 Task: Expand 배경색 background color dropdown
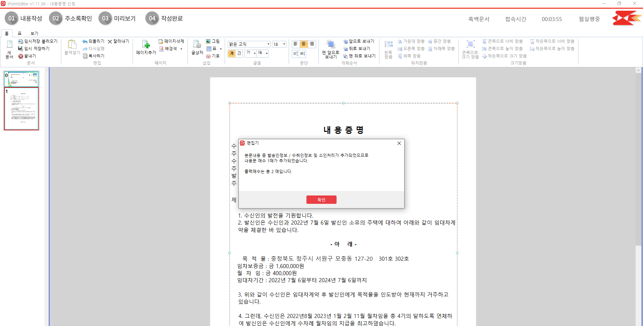click(181, 49)
